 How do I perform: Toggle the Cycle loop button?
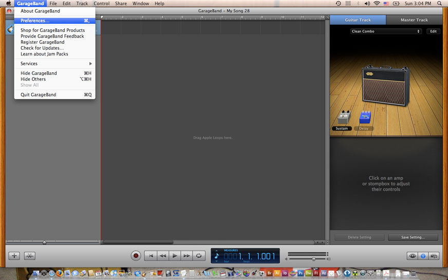[198, 255]
